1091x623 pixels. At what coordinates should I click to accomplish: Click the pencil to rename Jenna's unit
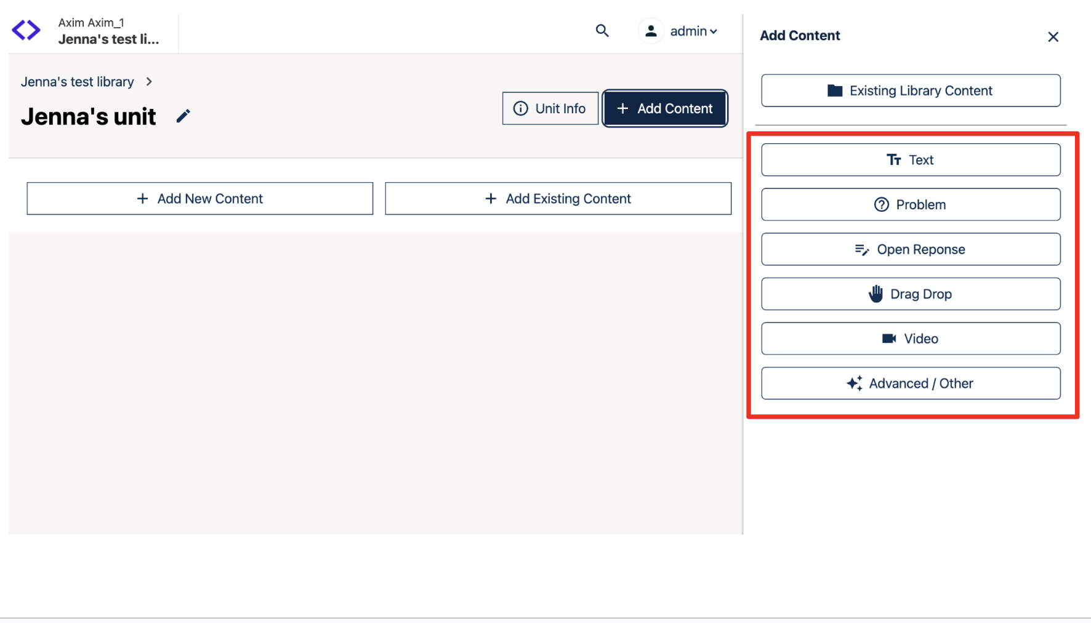tap(183, 116)
